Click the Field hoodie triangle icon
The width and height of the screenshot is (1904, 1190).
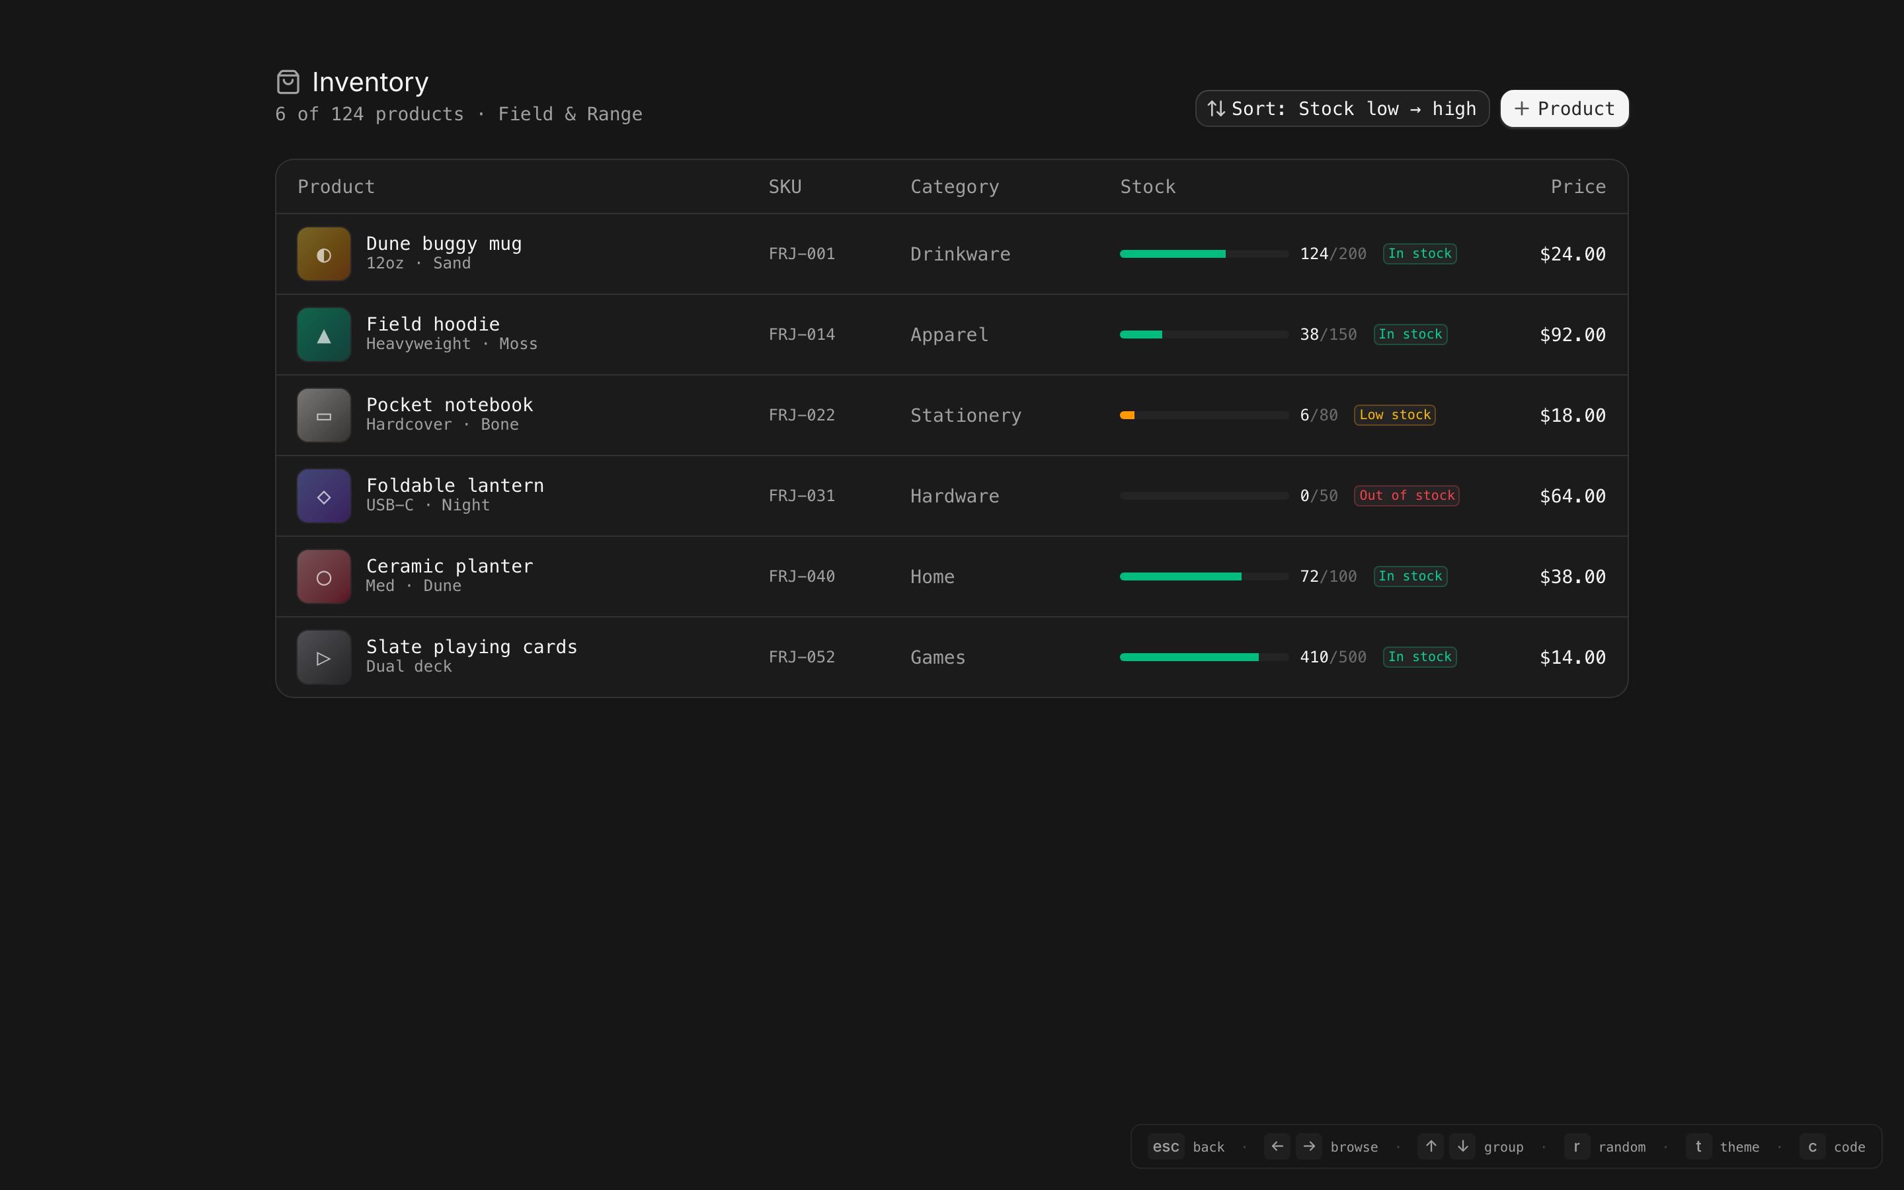click(323, 335)
